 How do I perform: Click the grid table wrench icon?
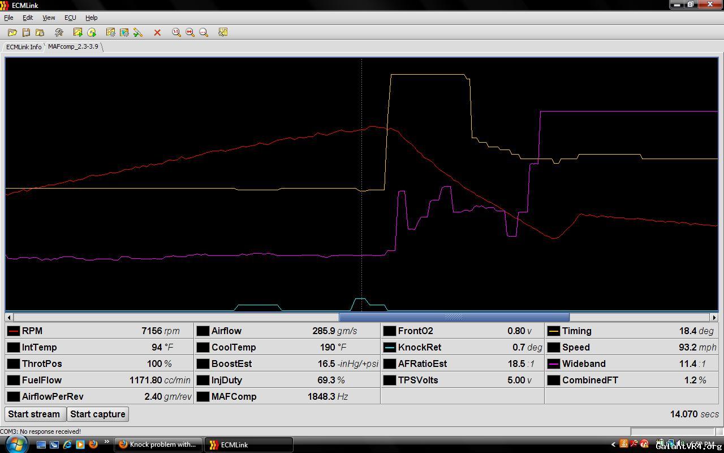[223, 33]
